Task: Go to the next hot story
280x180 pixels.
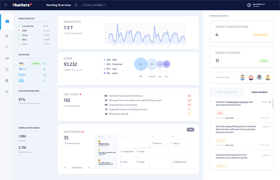Action: [89, 168]
